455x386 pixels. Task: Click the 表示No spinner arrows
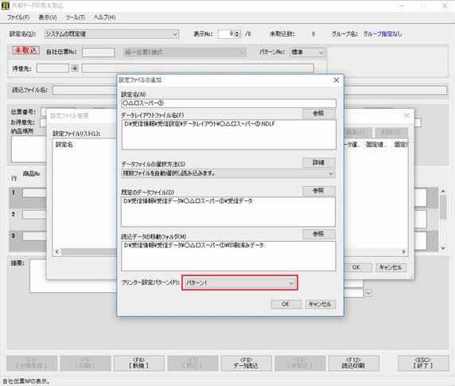[x=237, y=34]
